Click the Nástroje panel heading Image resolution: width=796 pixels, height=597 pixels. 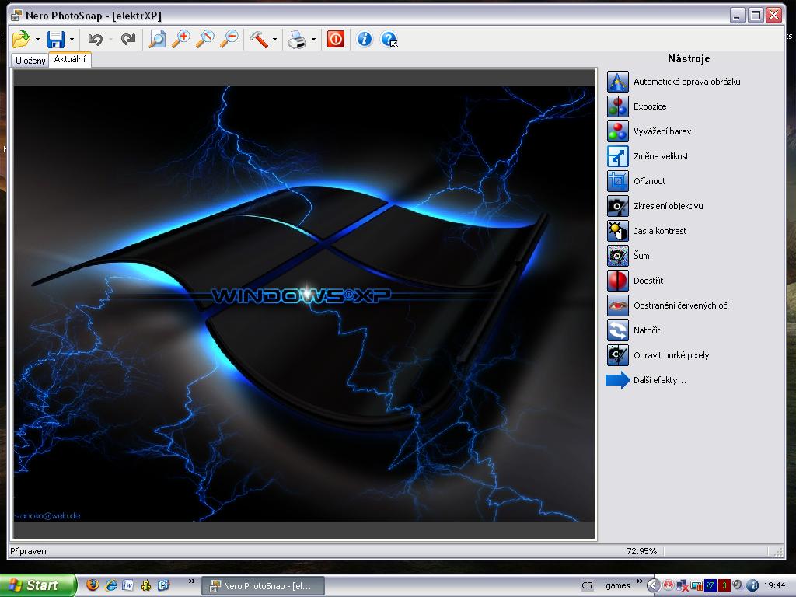(x=689, y=59)
